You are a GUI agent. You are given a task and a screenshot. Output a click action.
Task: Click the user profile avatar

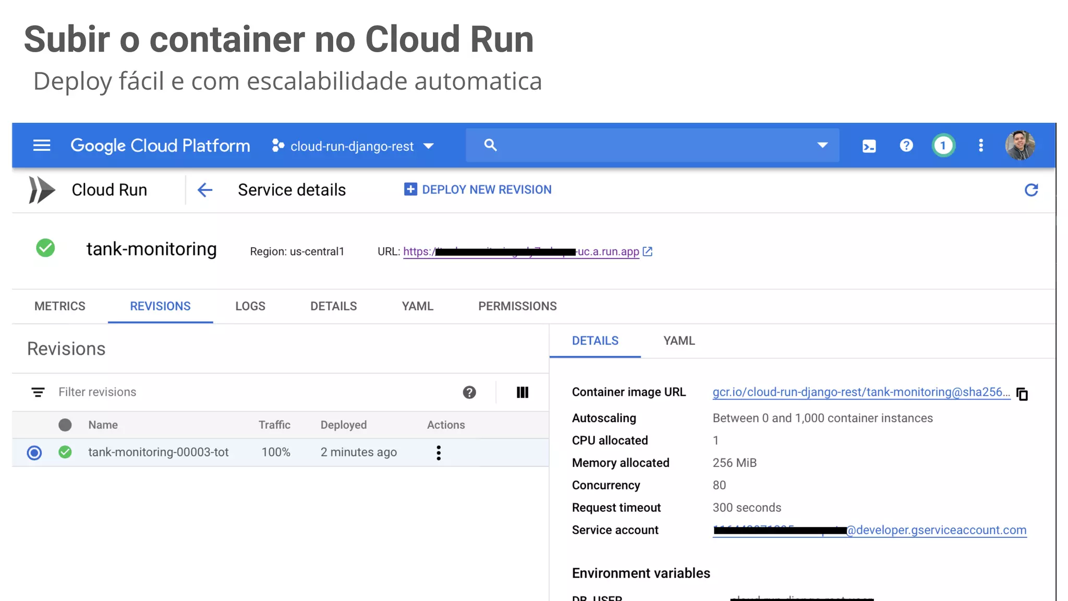click(x=1020, y=146)
